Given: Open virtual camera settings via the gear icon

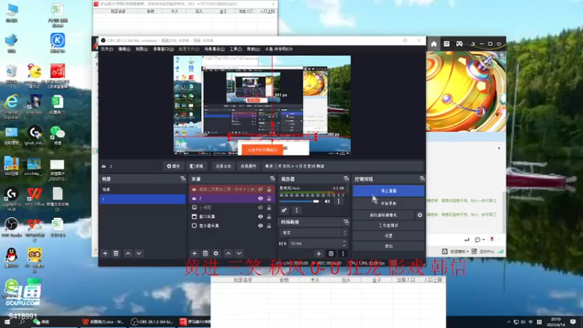Looking at the screenshot, I should (420, 215).
